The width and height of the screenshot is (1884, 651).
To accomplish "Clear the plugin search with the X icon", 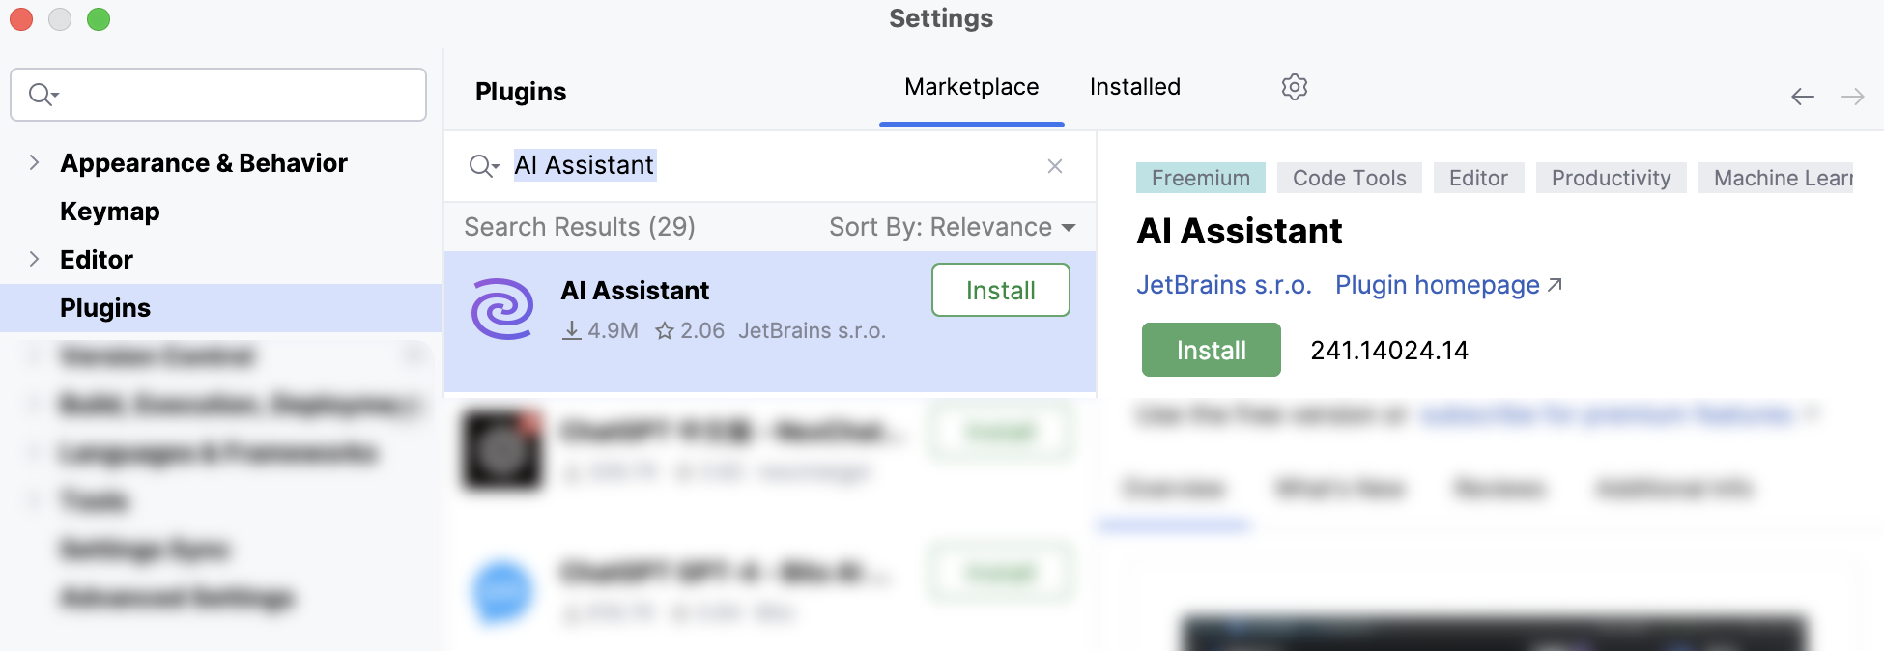I will (x=1055, y=166).
